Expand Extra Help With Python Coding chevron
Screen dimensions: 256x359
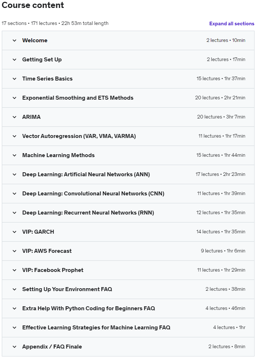pos(14,308)
